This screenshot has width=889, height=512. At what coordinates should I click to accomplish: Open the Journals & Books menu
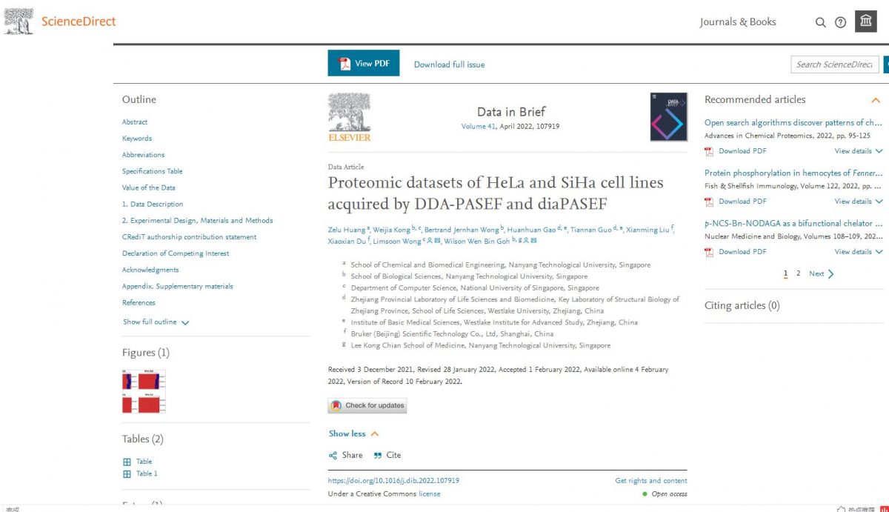click(x=738, y=22)
